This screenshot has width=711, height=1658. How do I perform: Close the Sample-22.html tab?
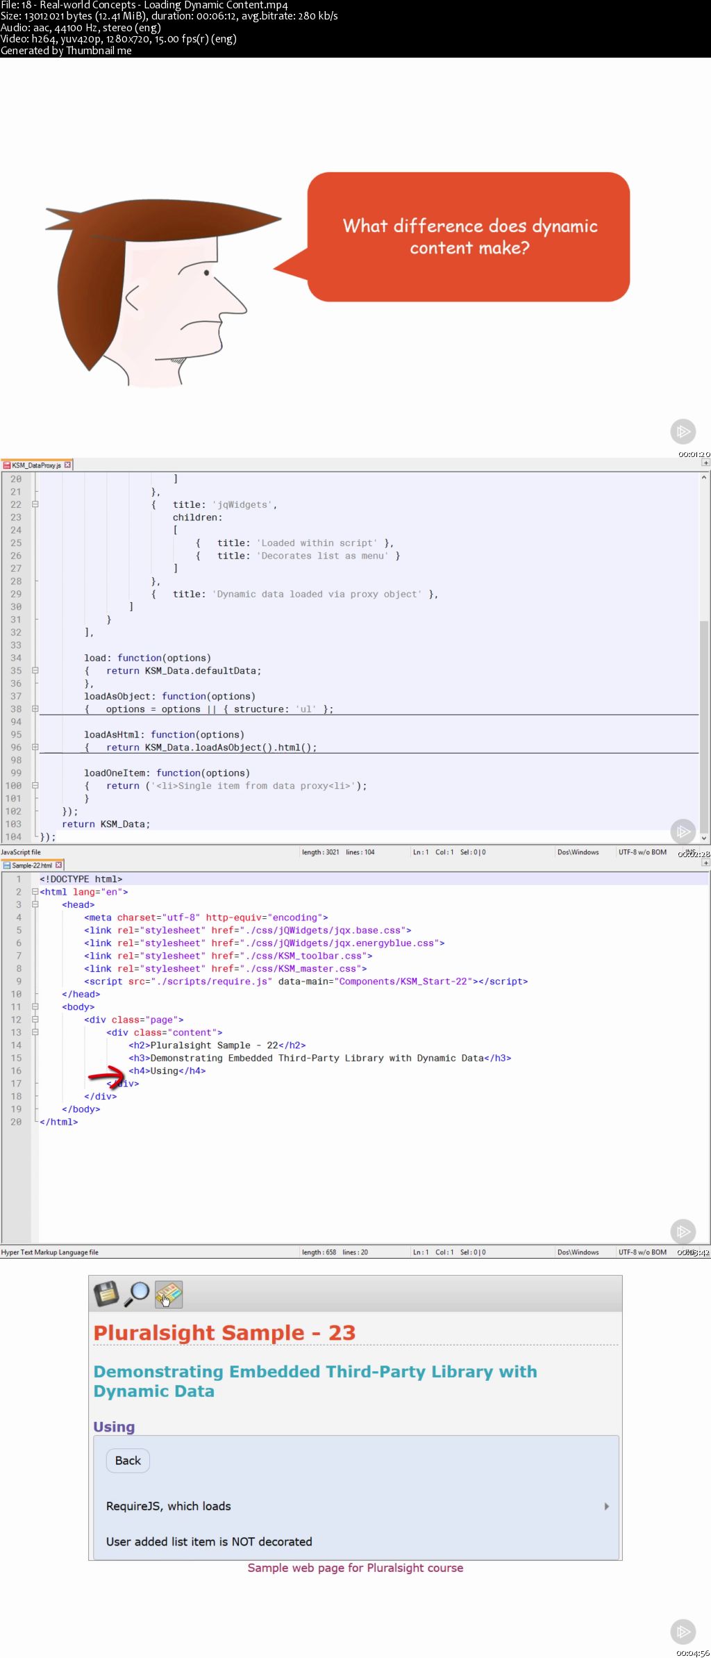58,865
